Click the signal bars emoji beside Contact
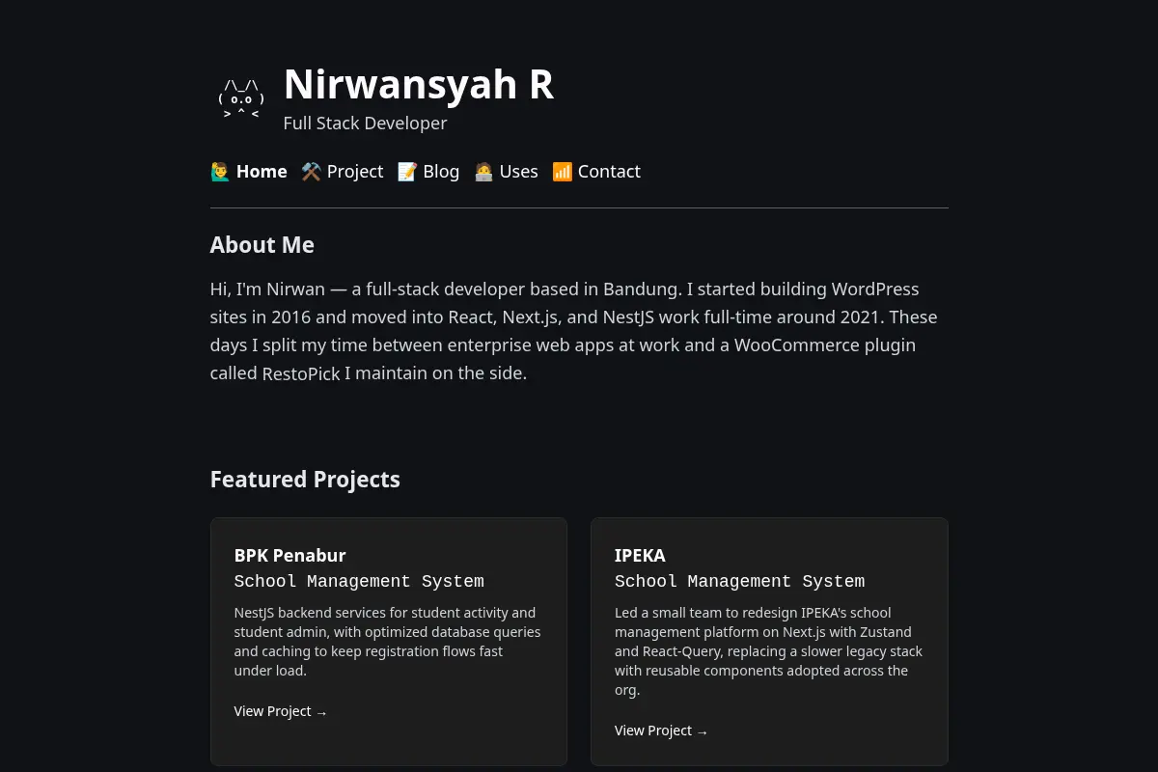The width and height of the screenshot is (1158, 772). pyautogui.click(x=563, y=172)
